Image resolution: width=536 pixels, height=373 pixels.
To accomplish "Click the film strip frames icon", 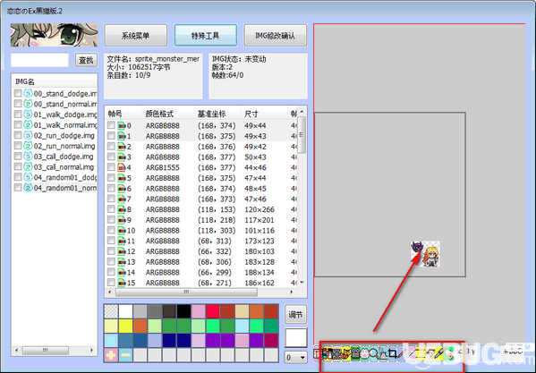I will point(337,353).
